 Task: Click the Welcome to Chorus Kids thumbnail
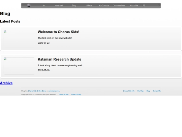click(19, 38)
